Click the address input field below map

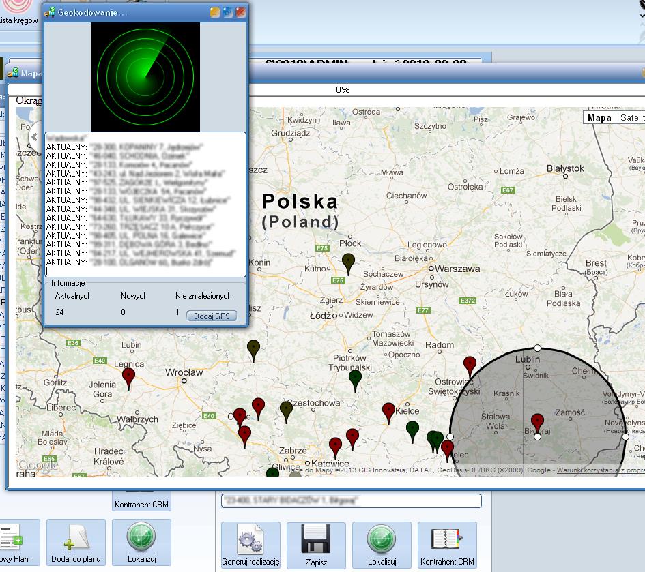point(352,500)
